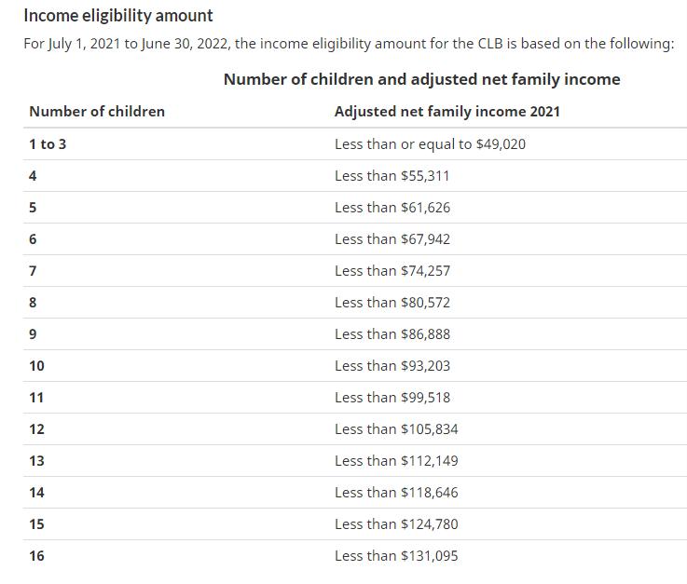Click the "Income eligibility amount" heading
Viewport: 687px width, 584px height.
coord(118,16)
